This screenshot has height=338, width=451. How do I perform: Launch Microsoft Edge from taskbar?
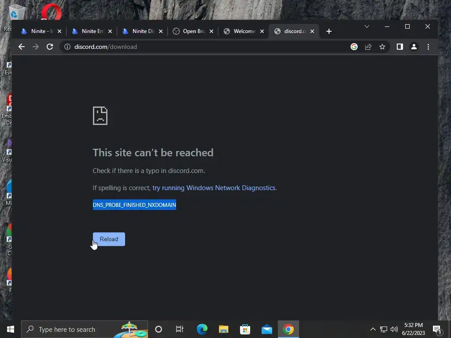coord(202,329)
